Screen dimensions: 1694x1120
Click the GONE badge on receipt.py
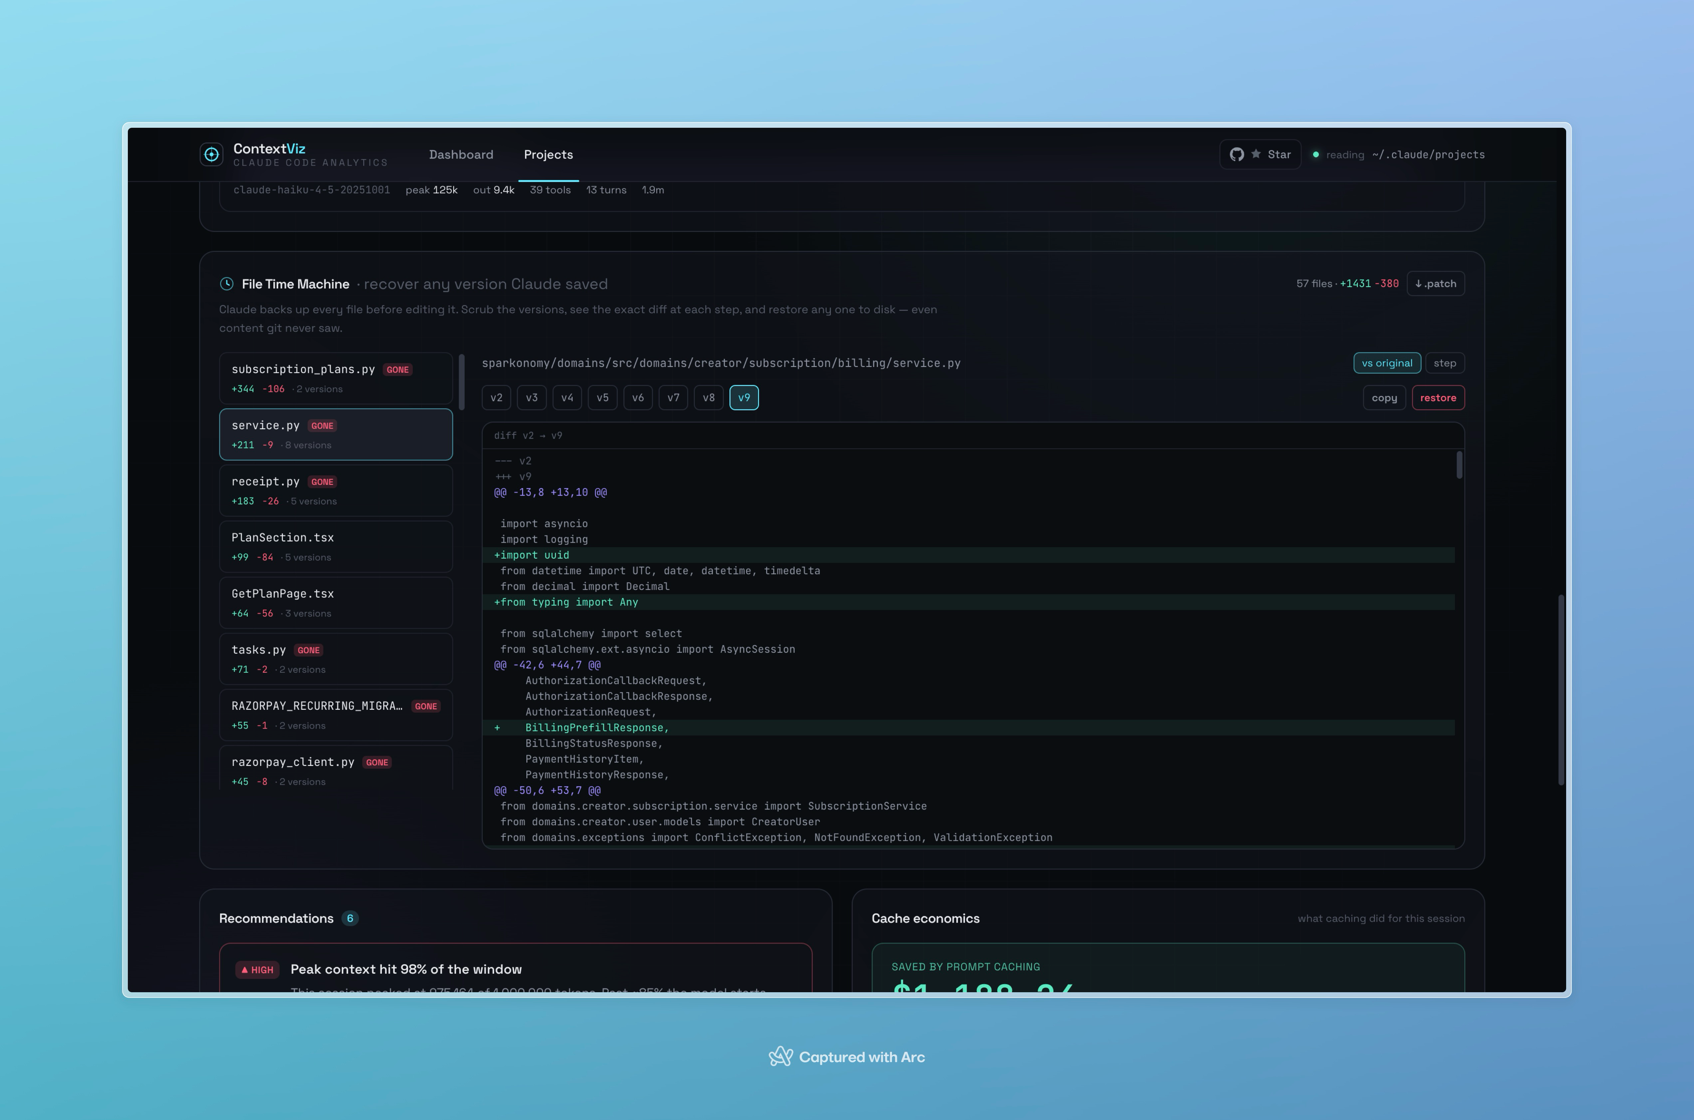(x=322, y=482)
